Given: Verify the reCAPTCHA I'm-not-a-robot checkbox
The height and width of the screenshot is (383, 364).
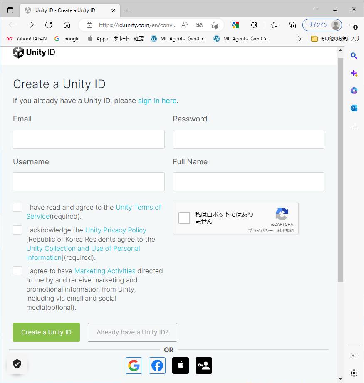Looking at the screenshot, I should 184,217.
